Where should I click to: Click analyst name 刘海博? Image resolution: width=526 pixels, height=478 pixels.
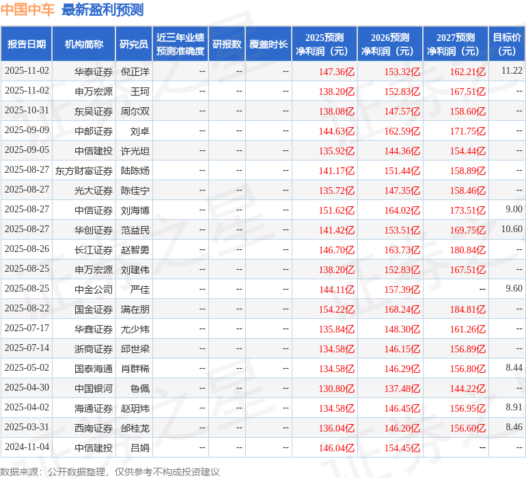click(x=135, y=210)
